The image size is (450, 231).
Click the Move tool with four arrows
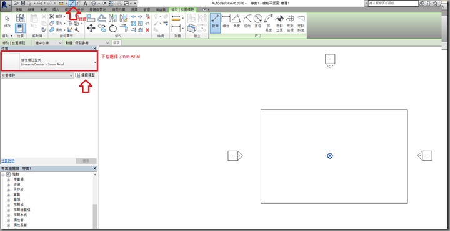[x=91, y=28]
